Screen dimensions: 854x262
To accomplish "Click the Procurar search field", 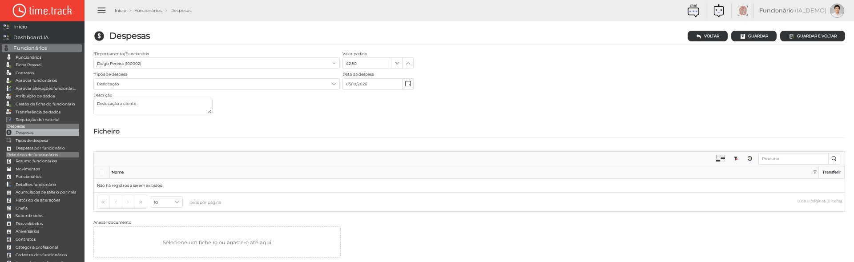I will pyautogui.click(x=794, y=159).
